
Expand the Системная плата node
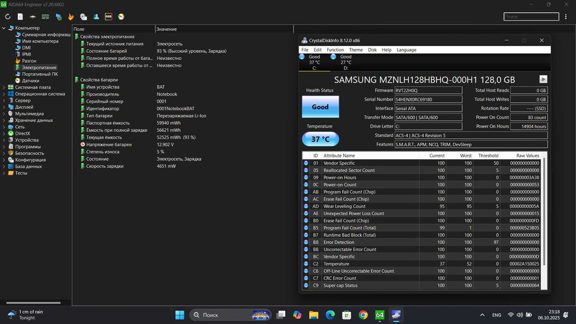pos(3,87)
